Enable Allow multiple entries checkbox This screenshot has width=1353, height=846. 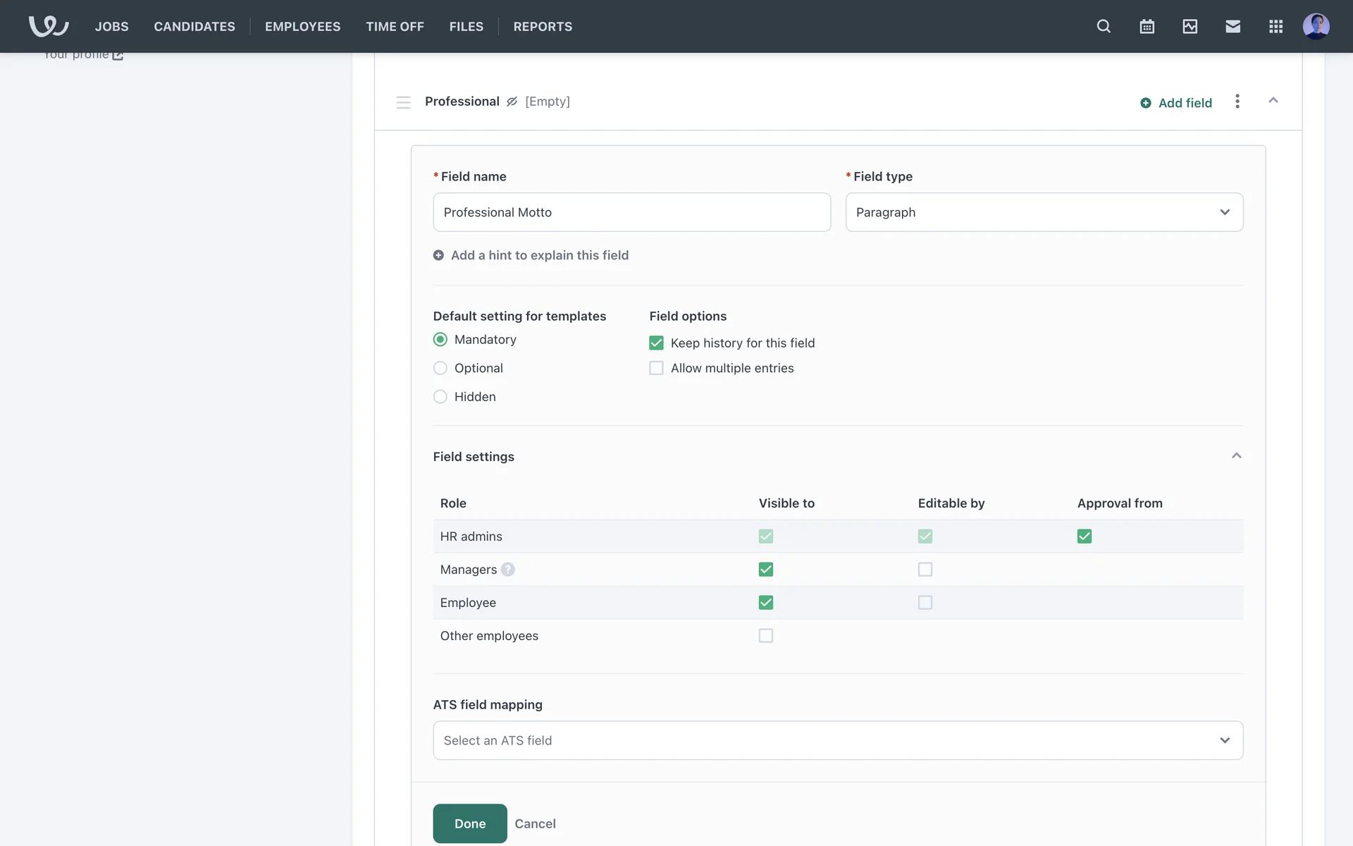point(656,368)
